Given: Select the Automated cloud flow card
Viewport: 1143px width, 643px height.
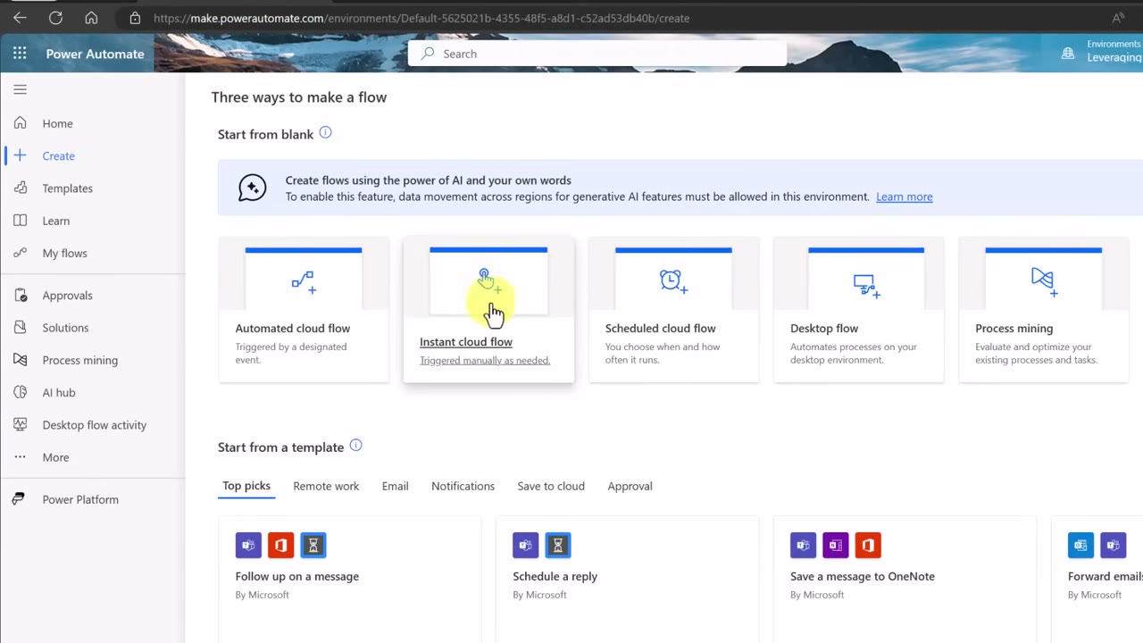Looking at the screenshot, I should 304,310.
